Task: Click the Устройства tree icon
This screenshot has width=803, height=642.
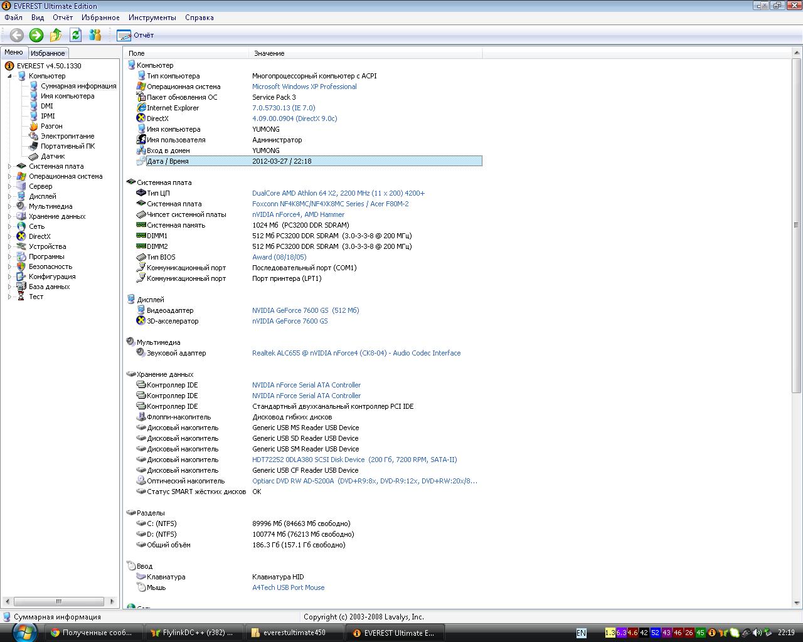Action: click(x=21, y=246)
